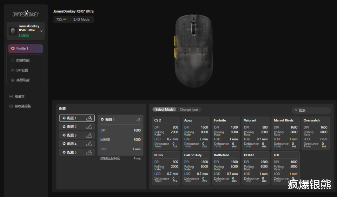
Task: Choose the Apex preset card
Action: click(x=196, y=133)
